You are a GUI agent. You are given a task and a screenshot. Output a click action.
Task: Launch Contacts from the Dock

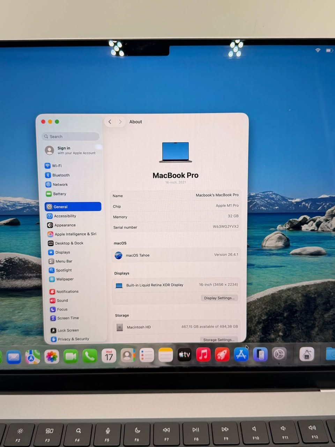128,356
